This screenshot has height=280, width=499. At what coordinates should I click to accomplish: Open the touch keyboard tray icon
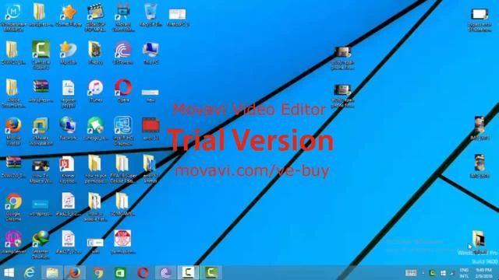[411, 273]
